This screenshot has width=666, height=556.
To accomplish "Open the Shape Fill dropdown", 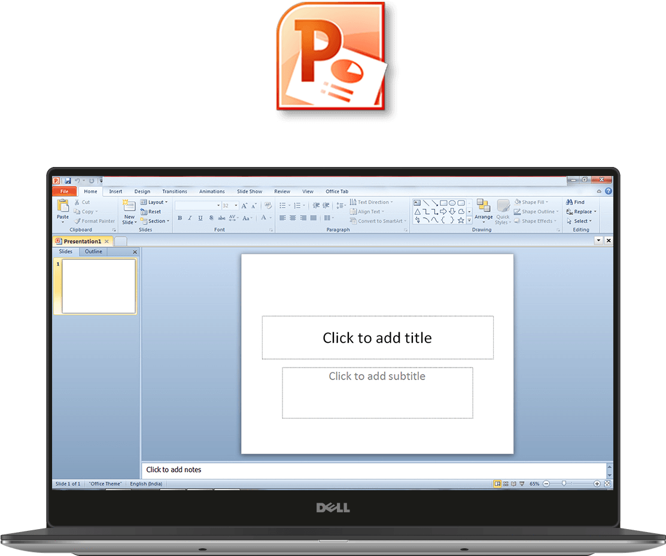I will coord(531,202).
